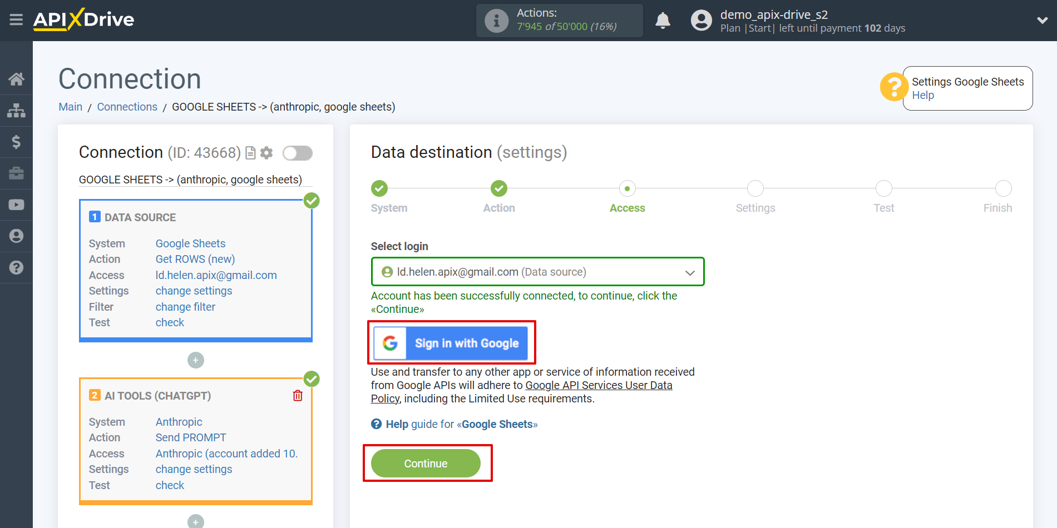Add step after Data Source

click(x=196, y=360)
